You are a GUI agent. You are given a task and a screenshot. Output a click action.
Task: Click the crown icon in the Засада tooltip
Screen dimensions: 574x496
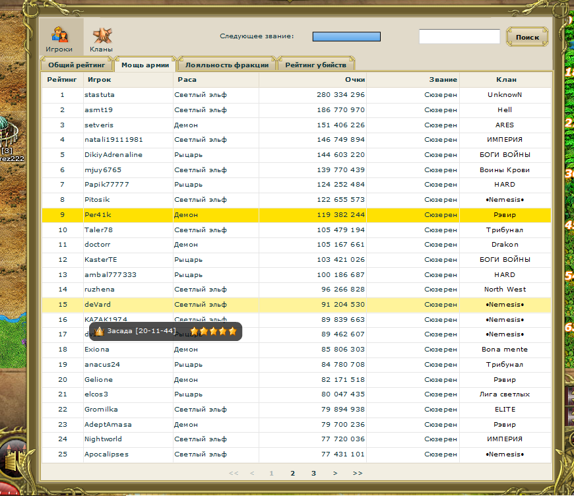(x=99, y=331)
